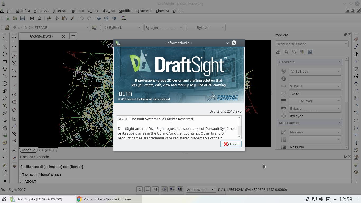Click the Undo arrow icon
Viewport: 361px width, 203px height.
(x=82, y=18)
